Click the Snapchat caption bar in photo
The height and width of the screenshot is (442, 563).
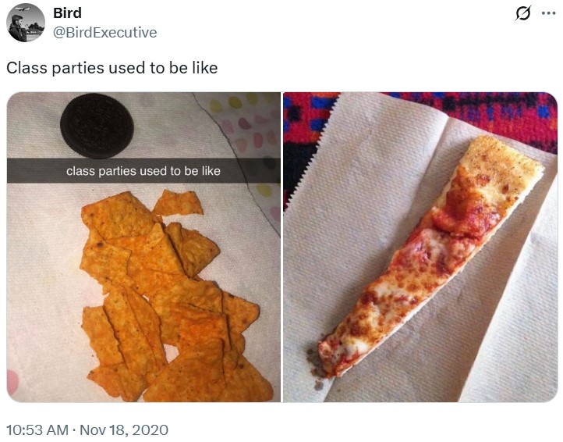point(143,171)
